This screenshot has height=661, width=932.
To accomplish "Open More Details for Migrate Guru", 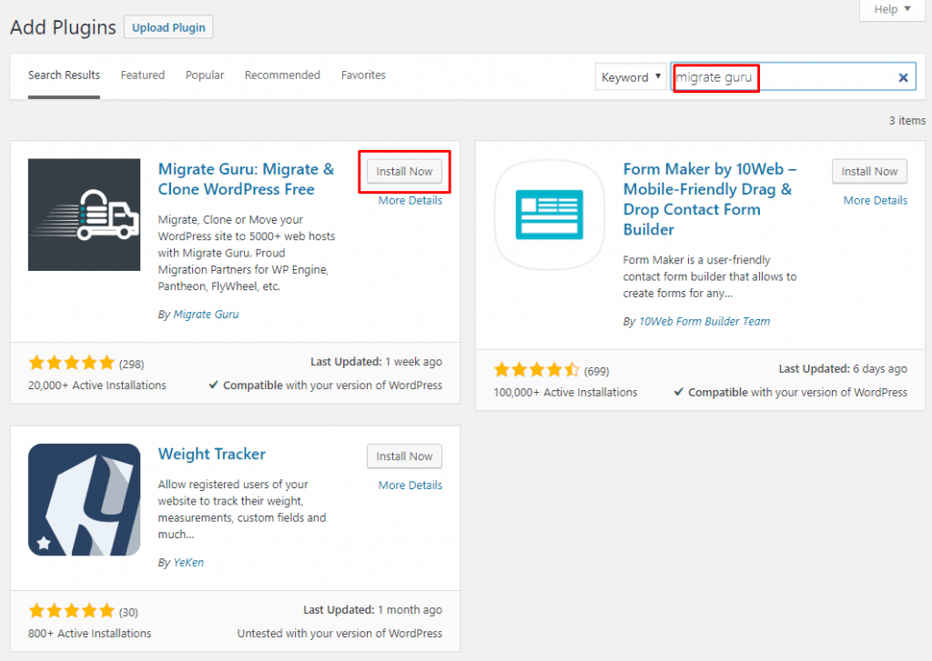I will point(410,201).
